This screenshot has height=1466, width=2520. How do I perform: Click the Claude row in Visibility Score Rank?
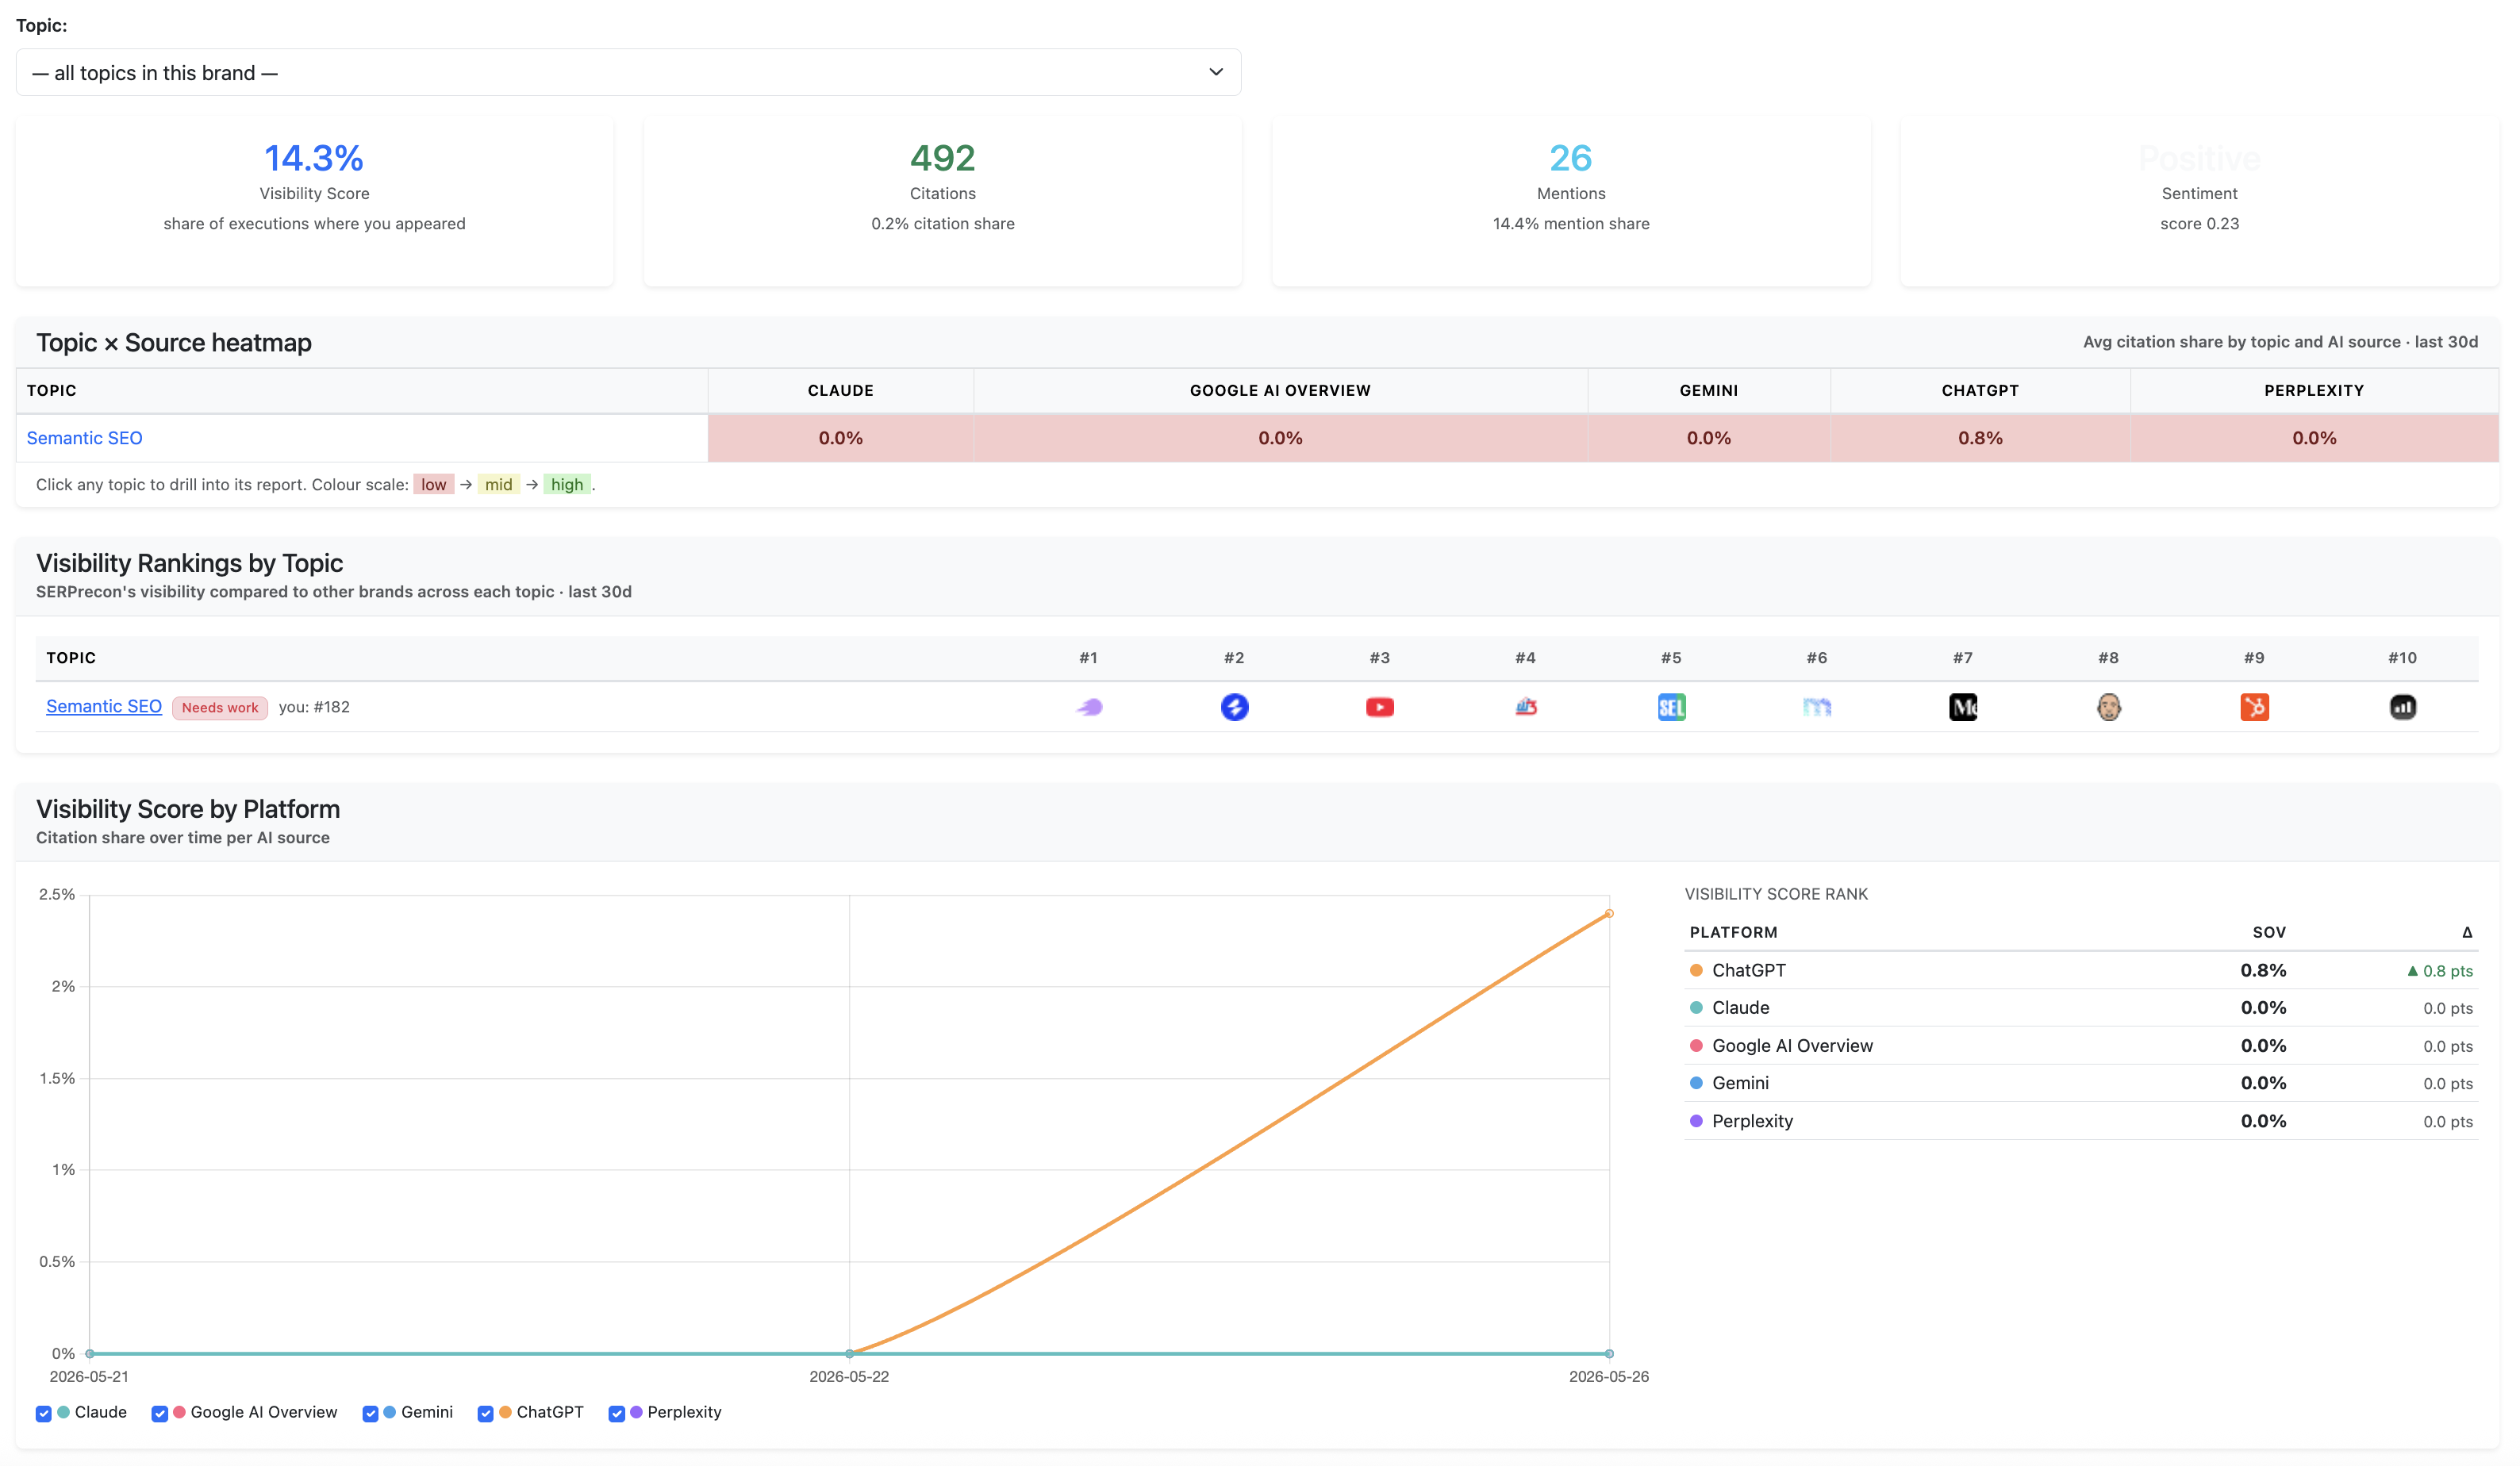(x=2081, y=1008)
